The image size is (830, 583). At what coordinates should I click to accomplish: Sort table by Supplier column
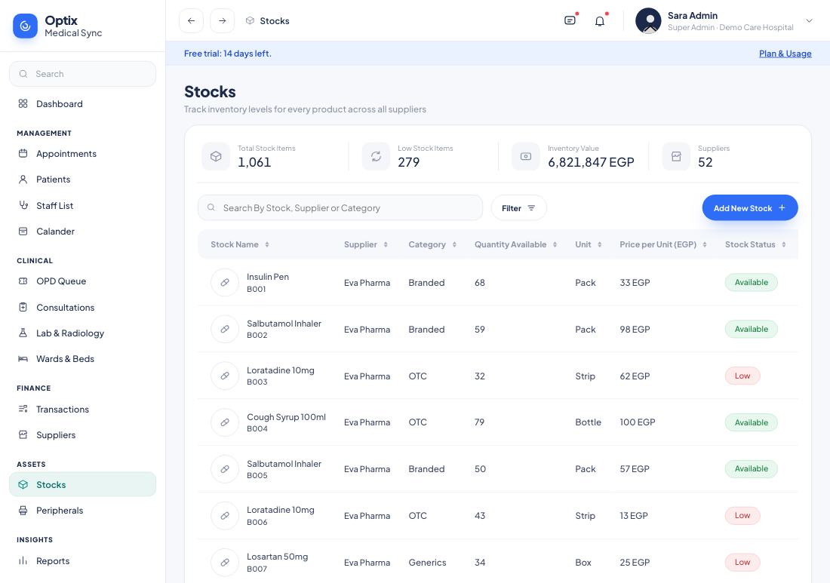386,244
